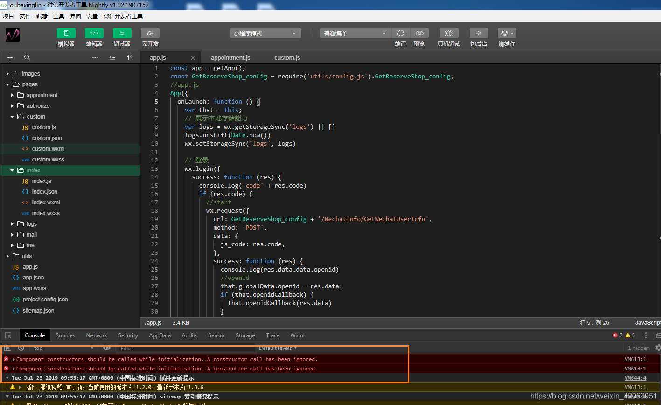The height and width of the screenshot is (405, 661).
Task: Expand first Component constructors error message
Action: [x=14, y=359]
